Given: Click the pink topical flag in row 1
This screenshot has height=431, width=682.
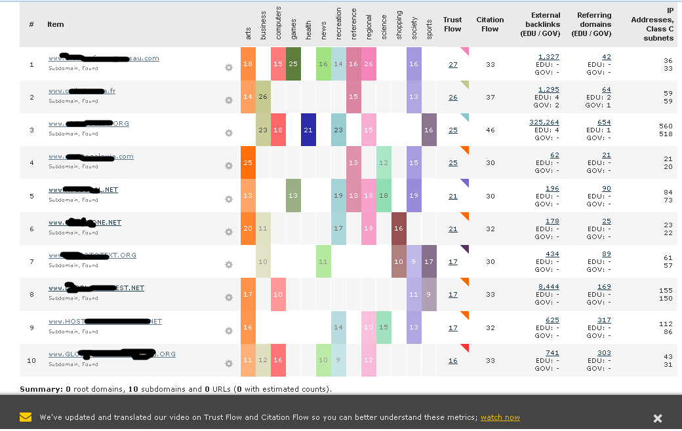Looking at the screenshot, I should point(465,51).
